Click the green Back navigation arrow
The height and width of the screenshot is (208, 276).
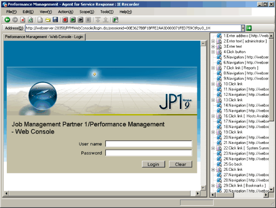[7, 20]
